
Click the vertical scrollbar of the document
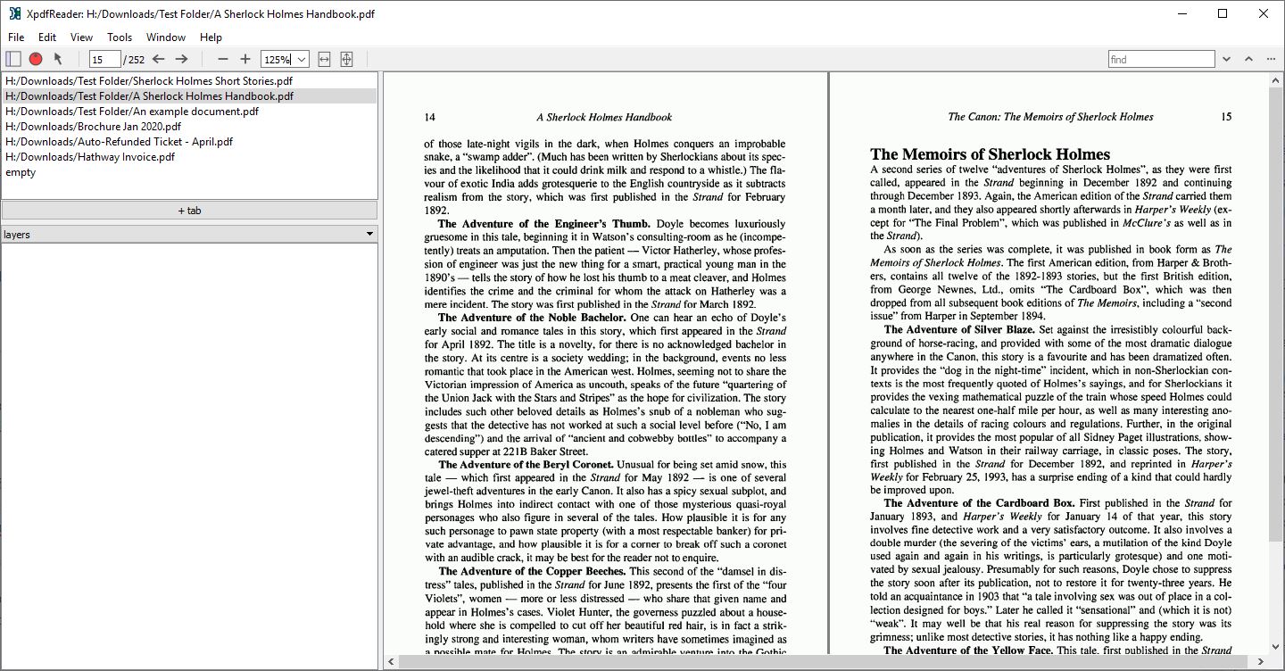pos(1276,357)
